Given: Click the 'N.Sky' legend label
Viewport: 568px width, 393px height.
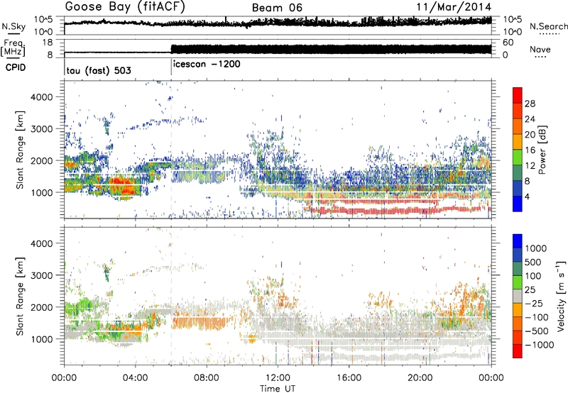Looking at the screenshot, I should click(x=13, y=26).
